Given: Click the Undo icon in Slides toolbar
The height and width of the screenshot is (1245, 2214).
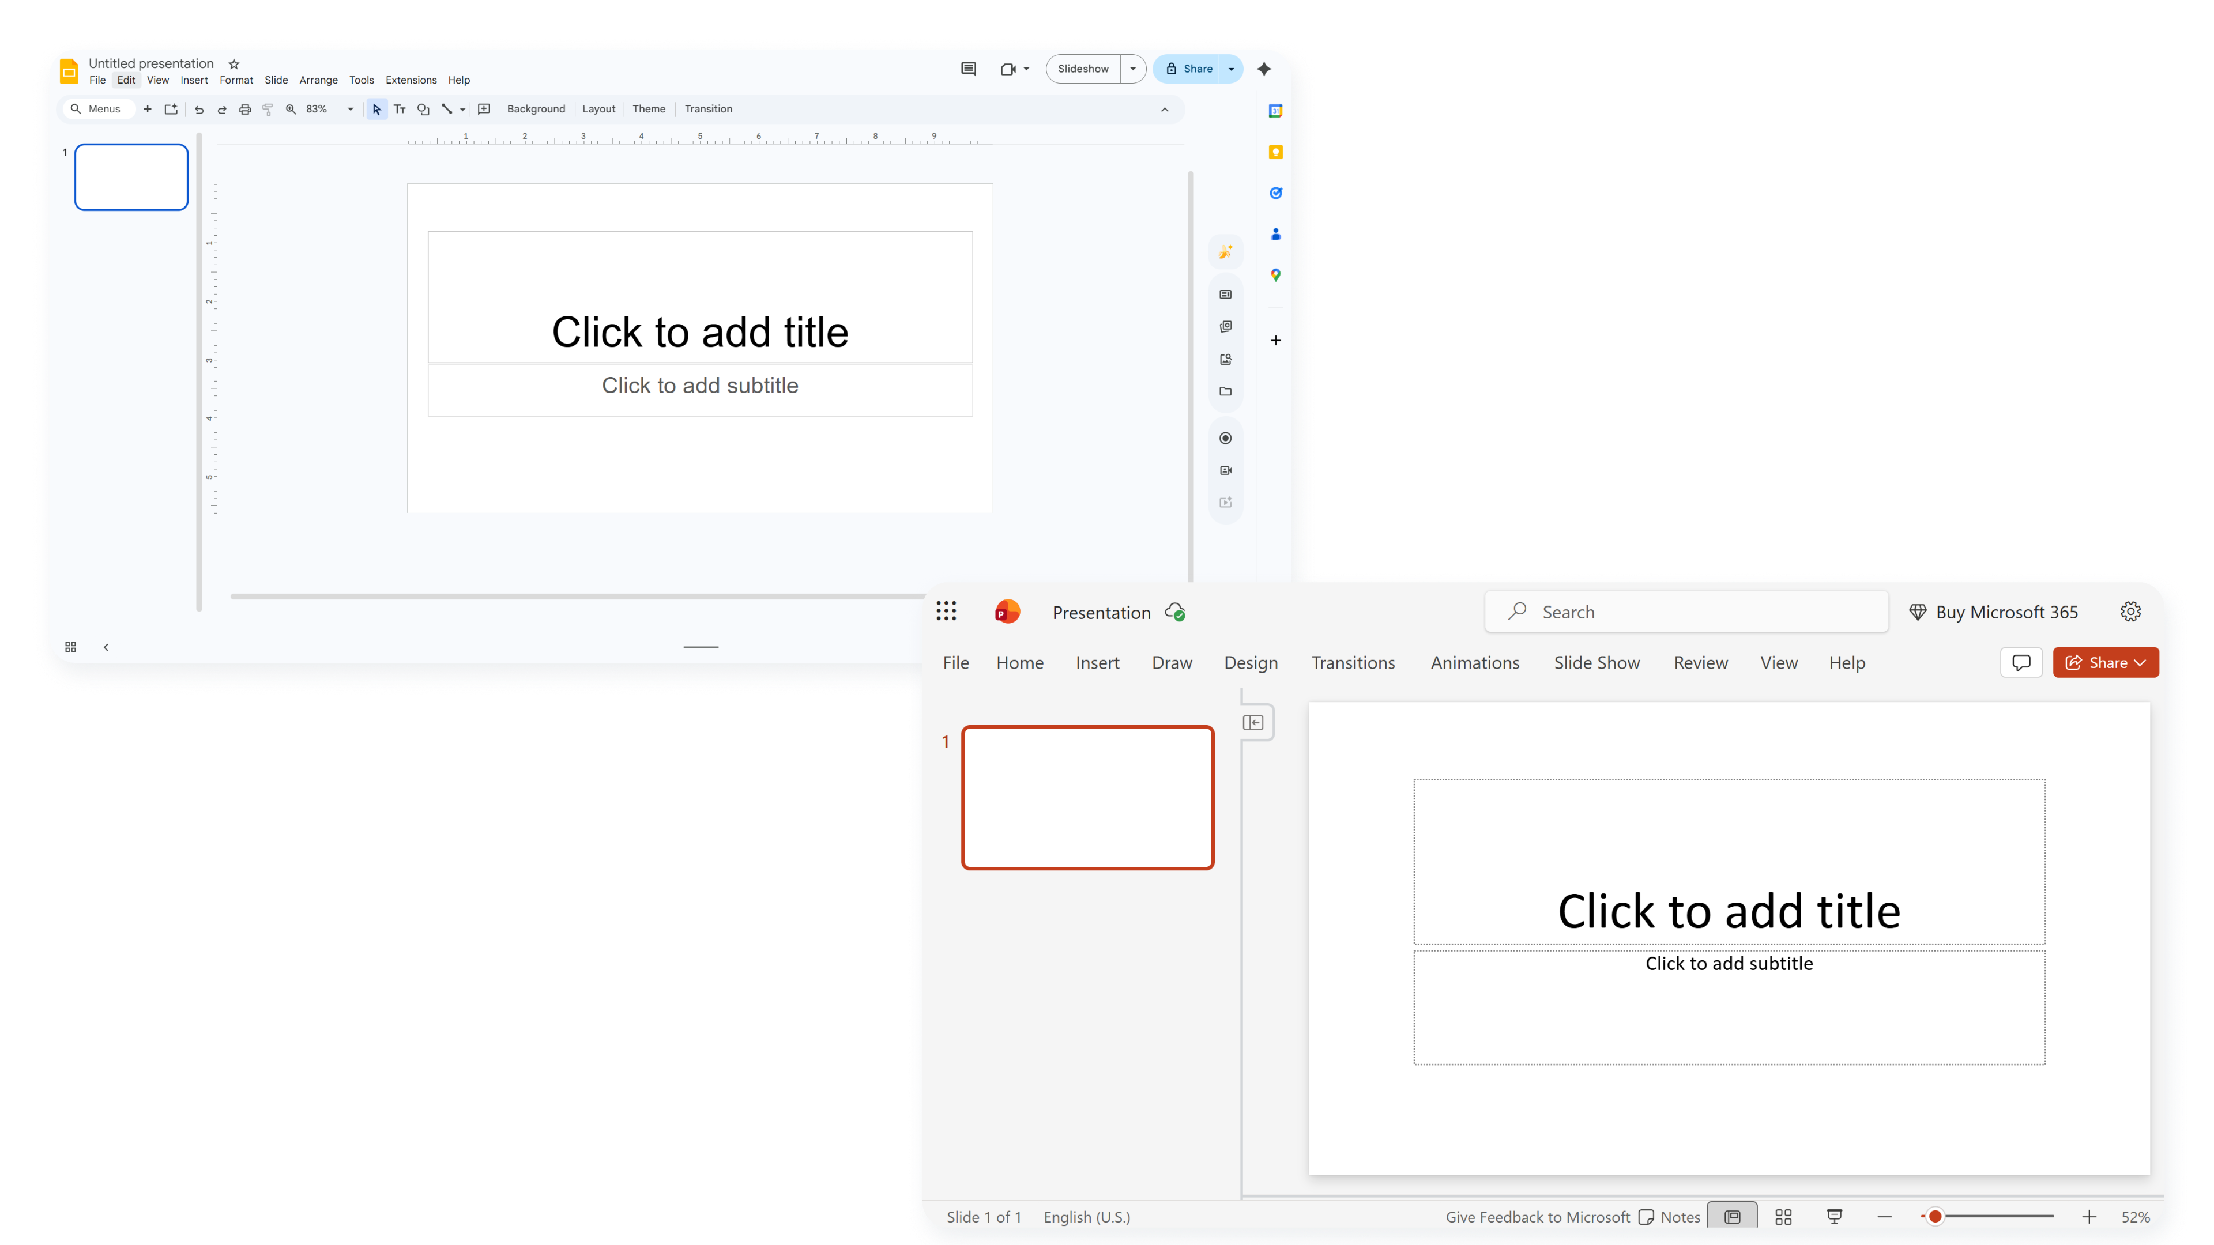Looking at the screenshot, I should 198,109.
